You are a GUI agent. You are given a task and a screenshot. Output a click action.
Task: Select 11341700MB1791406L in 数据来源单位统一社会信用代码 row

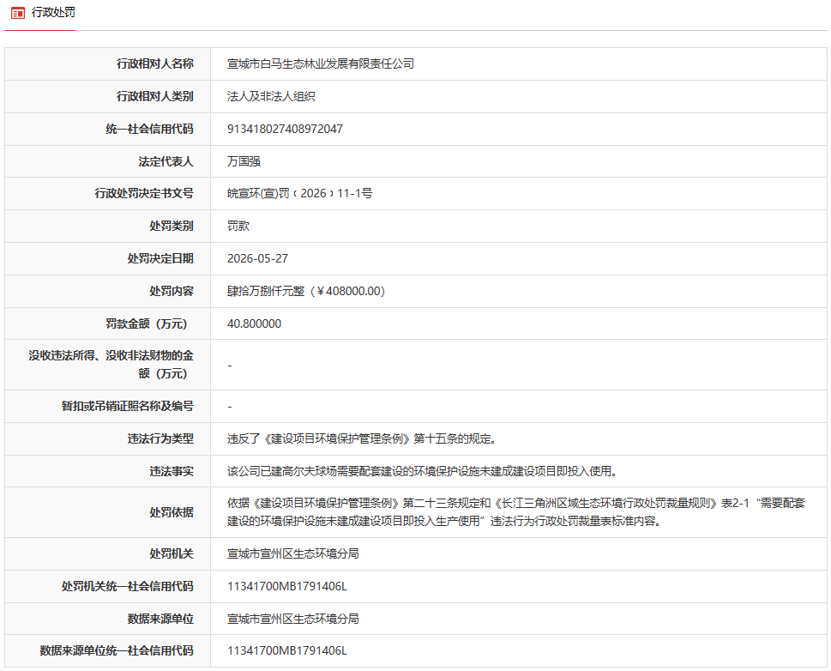(287, 651)
